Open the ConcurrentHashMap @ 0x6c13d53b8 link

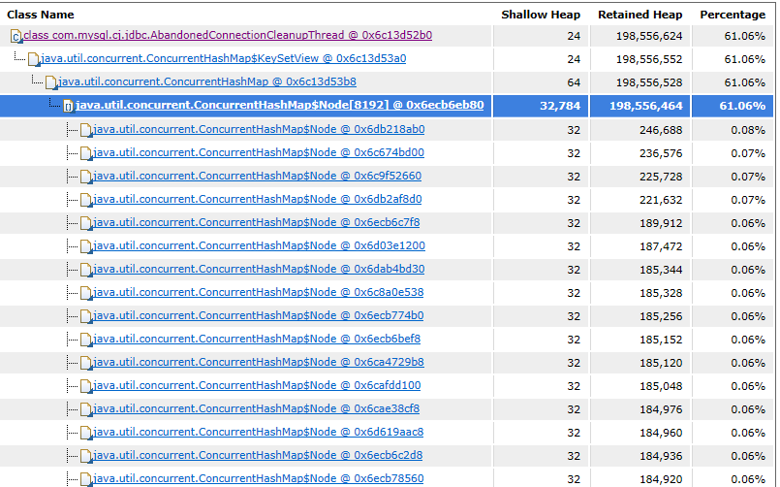point(207,81)
